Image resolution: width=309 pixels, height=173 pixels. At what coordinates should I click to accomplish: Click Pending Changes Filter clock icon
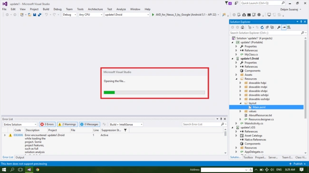coord(250,27)
